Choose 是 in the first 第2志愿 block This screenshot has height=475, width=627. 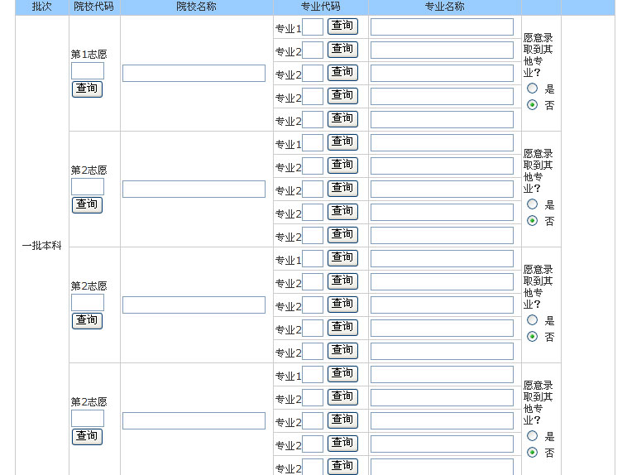click(x=532, y=204)
